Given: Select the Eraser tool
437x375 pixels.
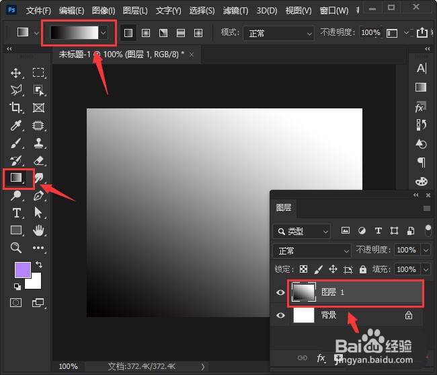Looking at the screenshot, I should (x=38, y=160).
